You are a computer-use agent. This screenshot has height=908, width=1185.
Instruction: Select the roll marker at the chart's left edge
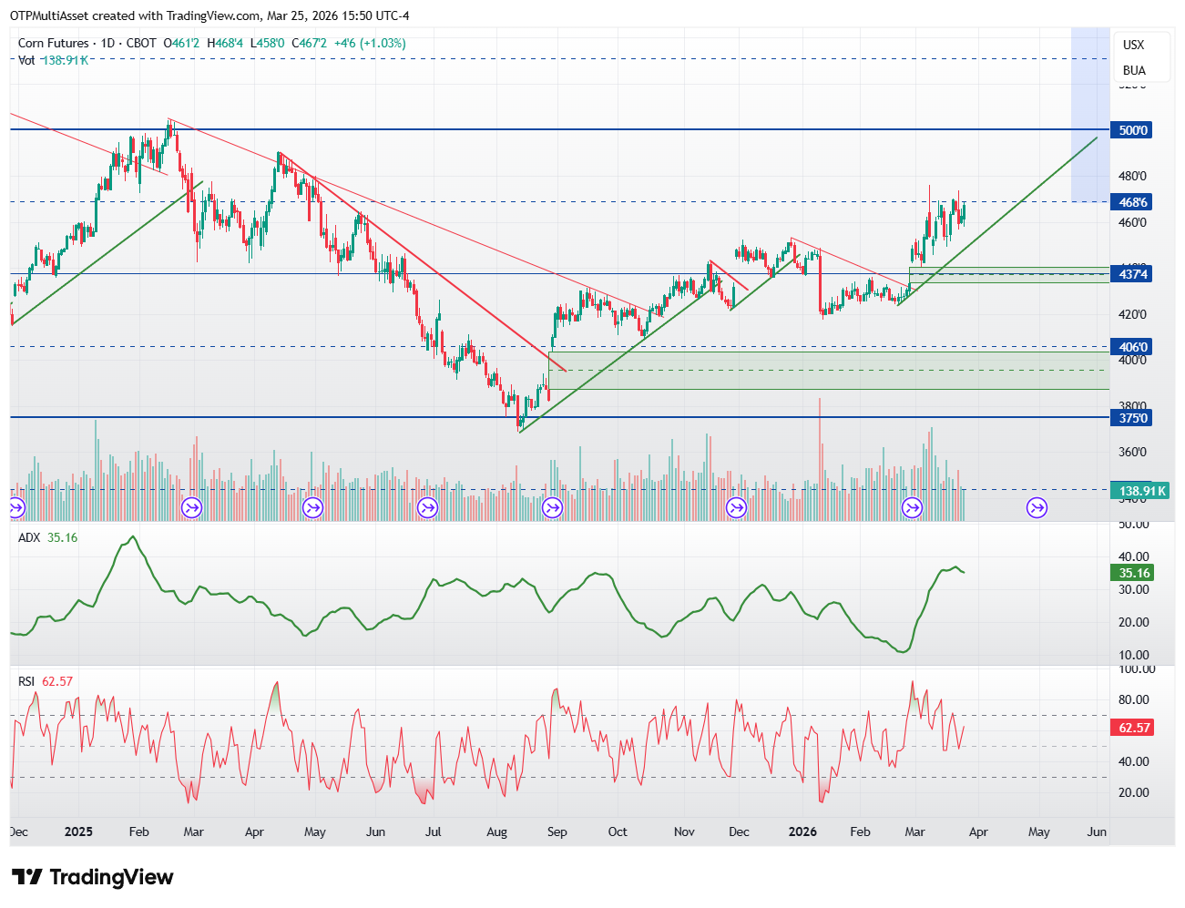[15, 507]
